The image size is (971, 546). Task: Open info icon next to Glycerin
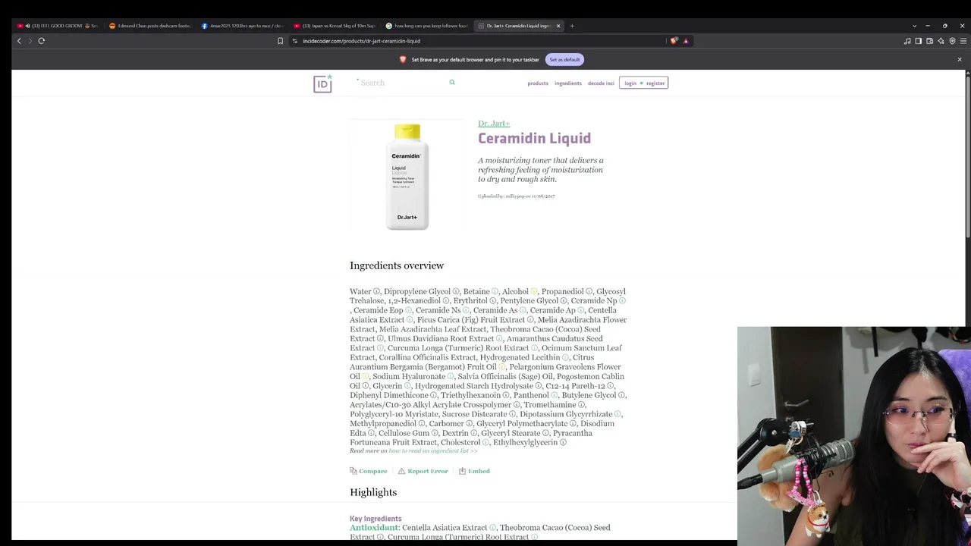pos(407,386)
